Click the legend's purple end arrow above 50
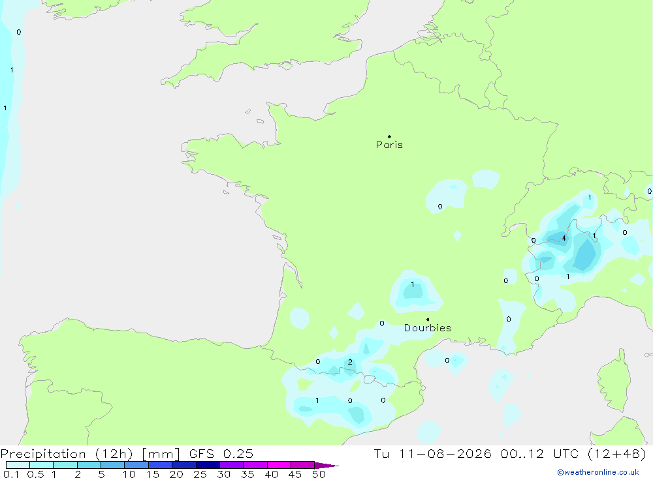653x478 pixels. pyautogui.click(x=326, y=466)
